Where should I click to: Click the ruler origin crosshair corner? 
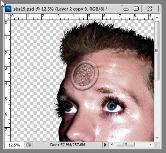coord(7,17)
